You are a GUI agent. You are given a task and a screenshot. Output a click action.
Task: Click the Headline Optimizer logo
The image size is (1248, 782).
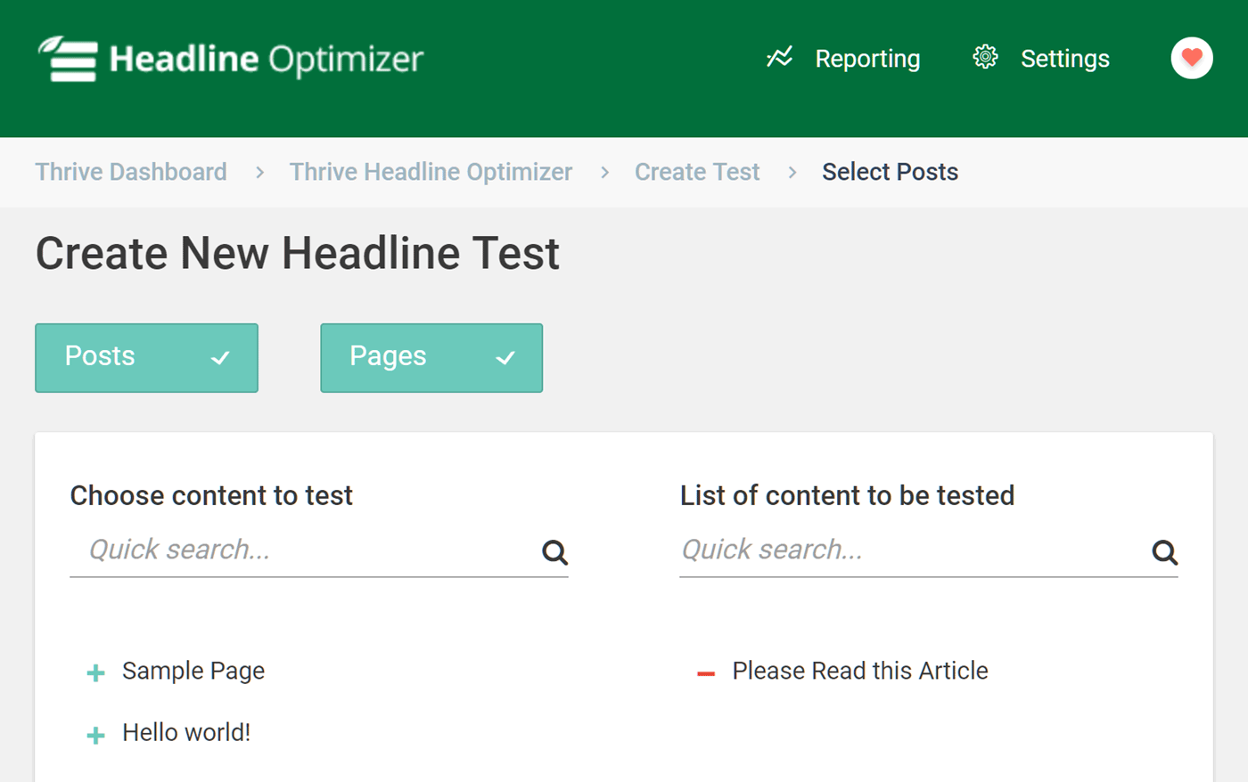[230, 59]
